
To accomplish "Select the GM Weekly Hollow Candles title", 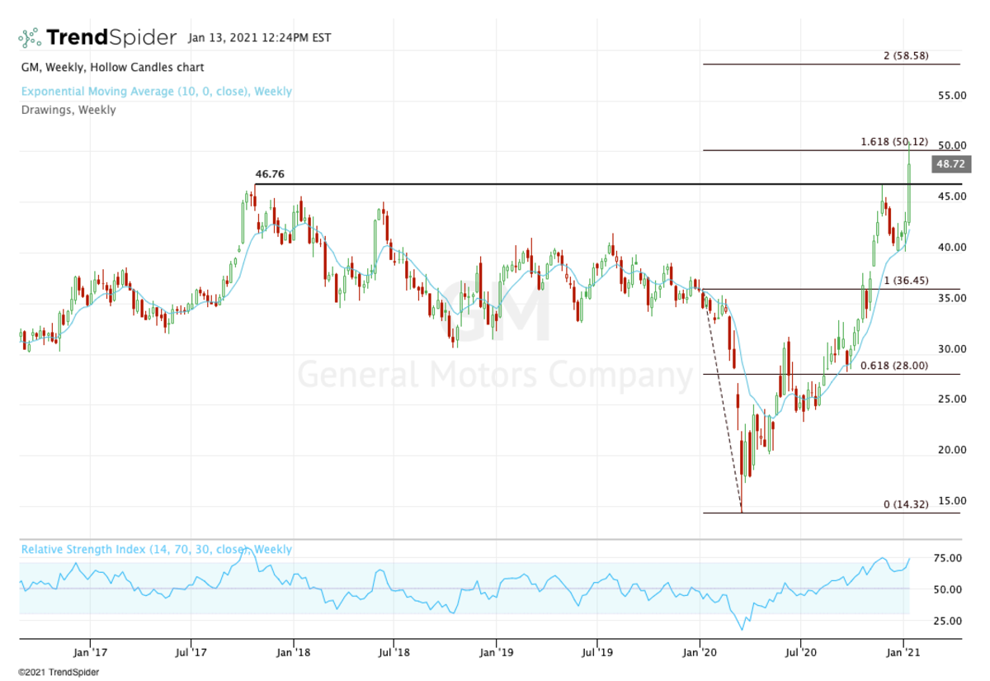I will (112, 67).
